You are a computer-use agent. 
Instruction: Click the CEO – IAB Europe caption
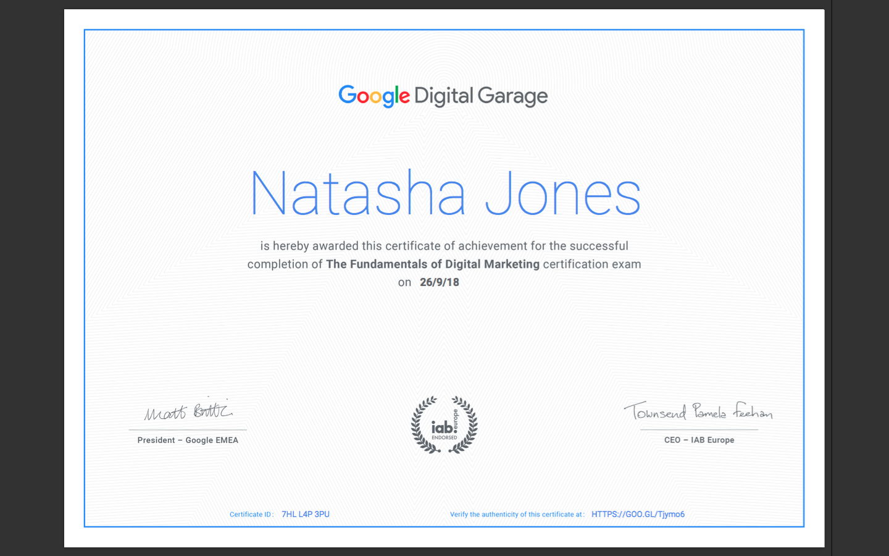click(699, 440)
